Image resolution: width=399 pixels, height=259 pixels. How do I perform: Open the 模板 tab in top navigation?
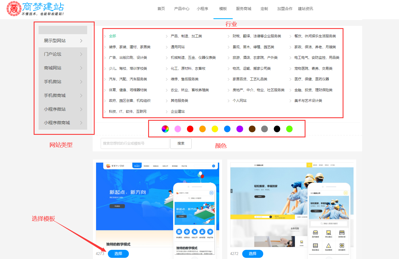tap(223, 9)
